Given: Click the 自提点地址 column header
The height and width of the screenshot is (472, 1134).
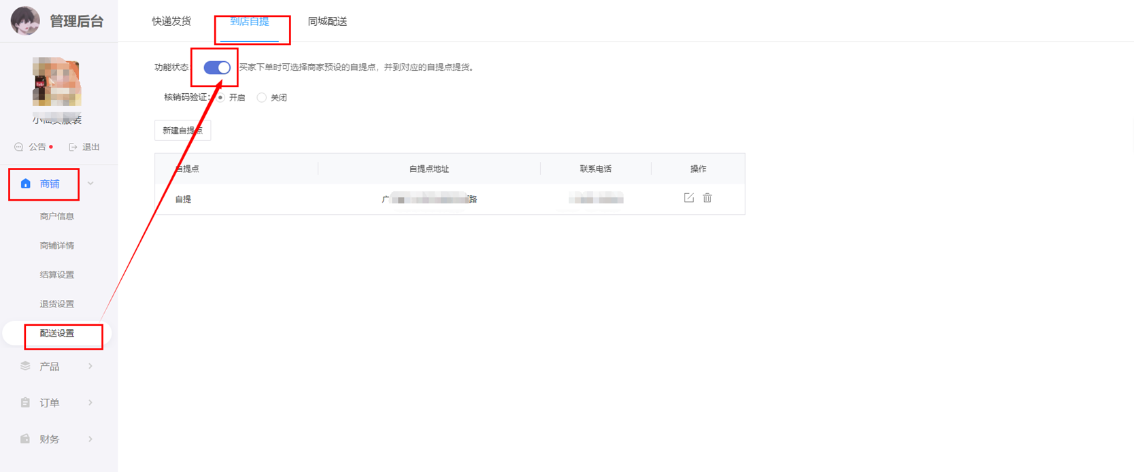Looking at the screenshot, I should click(429, 169).
